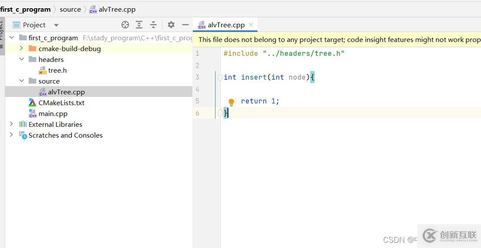This screenshot has width=481, height=248.
Task: Open main.cpp in project tree
Action: pos(53,113)
